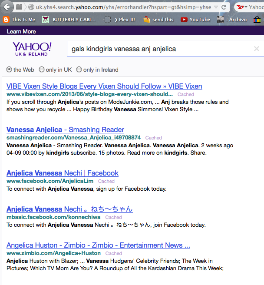Click the 'Learn More' link in purple bar
This screenshot has height=285, width=264.
[21, 32]
